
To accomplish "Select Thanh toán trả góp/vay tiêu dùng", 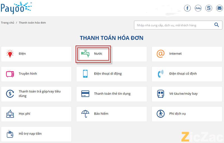I will tap(40, 94).
